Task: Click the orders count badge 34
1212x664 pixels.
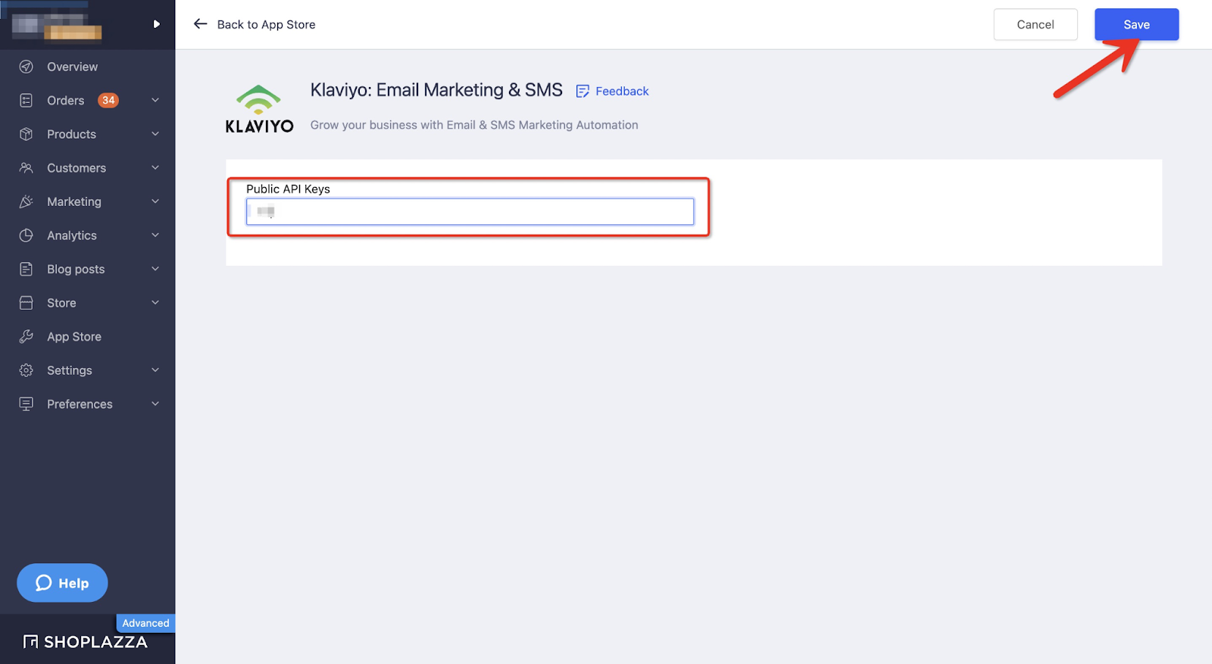Action: (108, 100)
